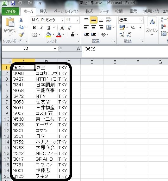Click the Select All corner button
The width and height of the screenshot is (168, 181).
7,62
